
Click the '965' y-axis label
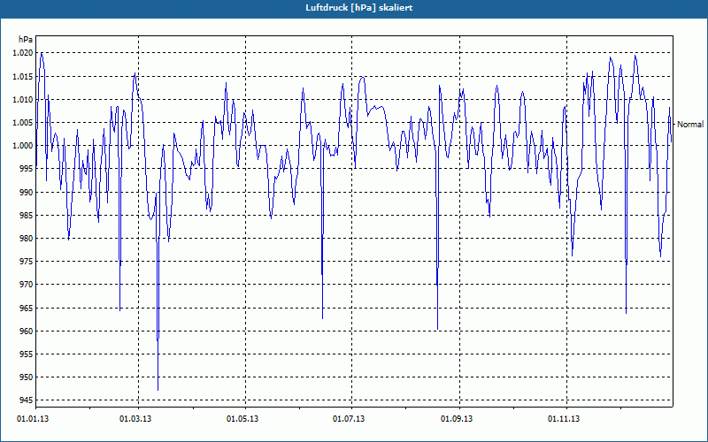click(x=27, y=308)
